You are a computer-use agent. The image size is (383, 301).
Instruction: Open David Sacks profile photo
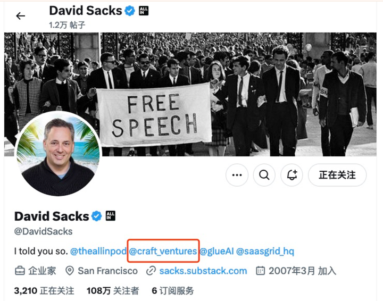(58, 154)
